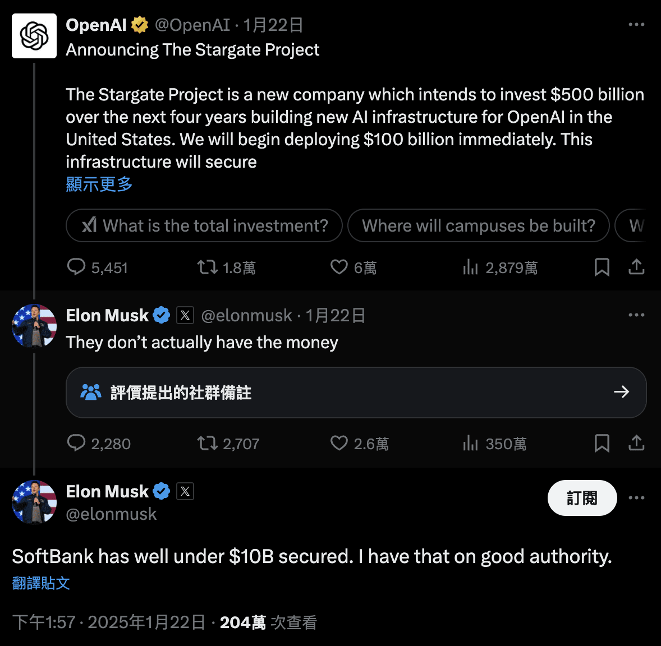Click the view count analytics icon showing 350萬

click(470, 444)
